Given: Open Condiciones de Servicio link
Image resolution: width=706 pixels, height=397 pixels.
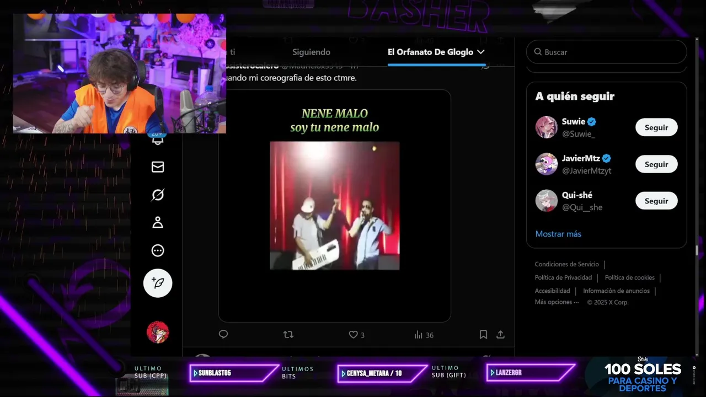Looking at the screenshot, I should (x=566, y=264).
